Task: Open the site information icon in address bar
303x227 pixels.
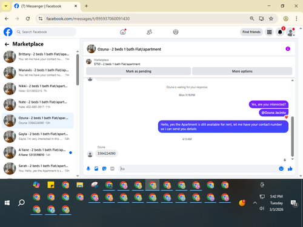Action: [41, 19]
